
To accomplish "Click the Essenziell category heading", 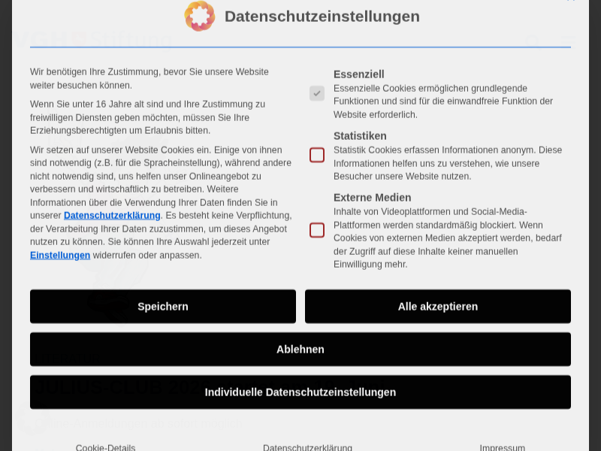I will click(x=358, y=74).
